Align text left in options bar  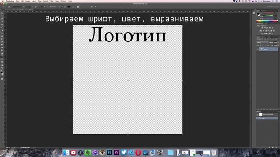coord(59,7)
